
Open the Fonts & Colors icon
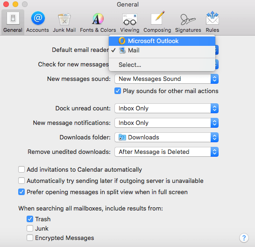coord(98,18)
